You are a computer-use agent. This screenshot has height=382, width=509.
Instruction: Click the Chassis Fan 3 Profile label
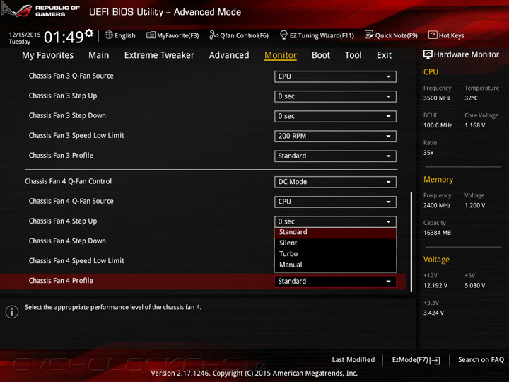[x=61, y=155]
